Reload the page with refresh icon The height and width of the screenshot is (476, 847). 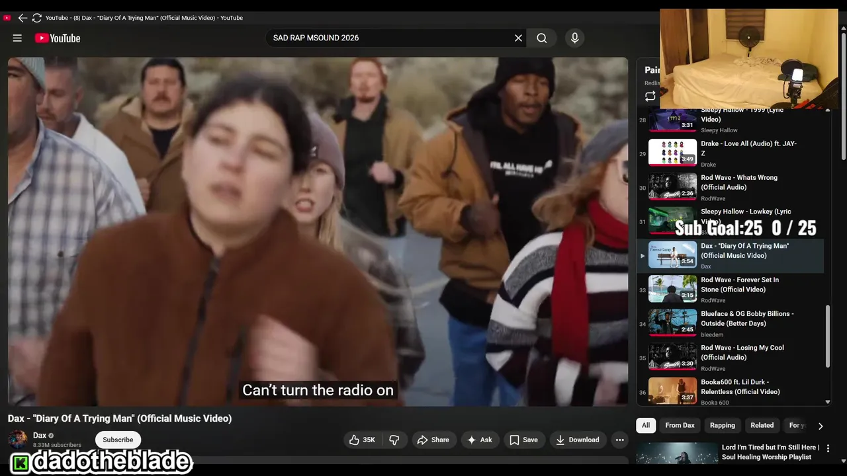[x=37, y=18]
